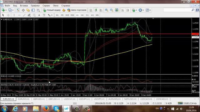Switch timeframe to D1
This screenshot has height=112, width=200.
[x=87, y=15]
